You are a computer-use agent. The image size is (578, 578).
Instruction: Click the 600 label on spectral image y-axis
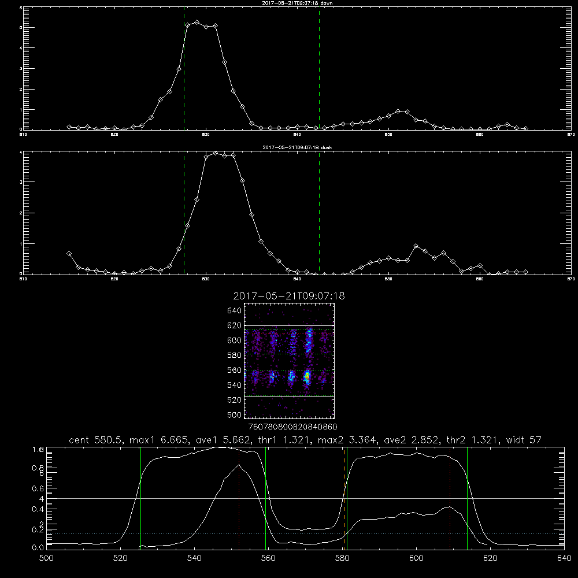tap(235, 340)
